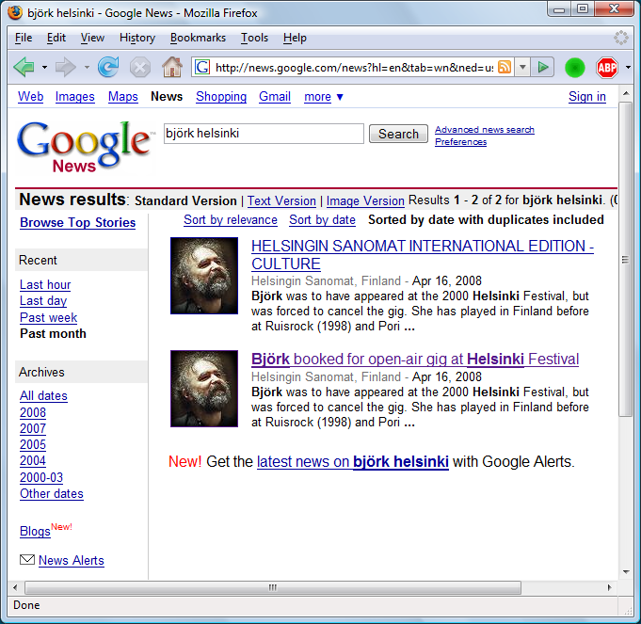Image resolution: width=641 pixels, height=624 pixels.
Task: Open the View menu
Action: (x=92, y=38)
